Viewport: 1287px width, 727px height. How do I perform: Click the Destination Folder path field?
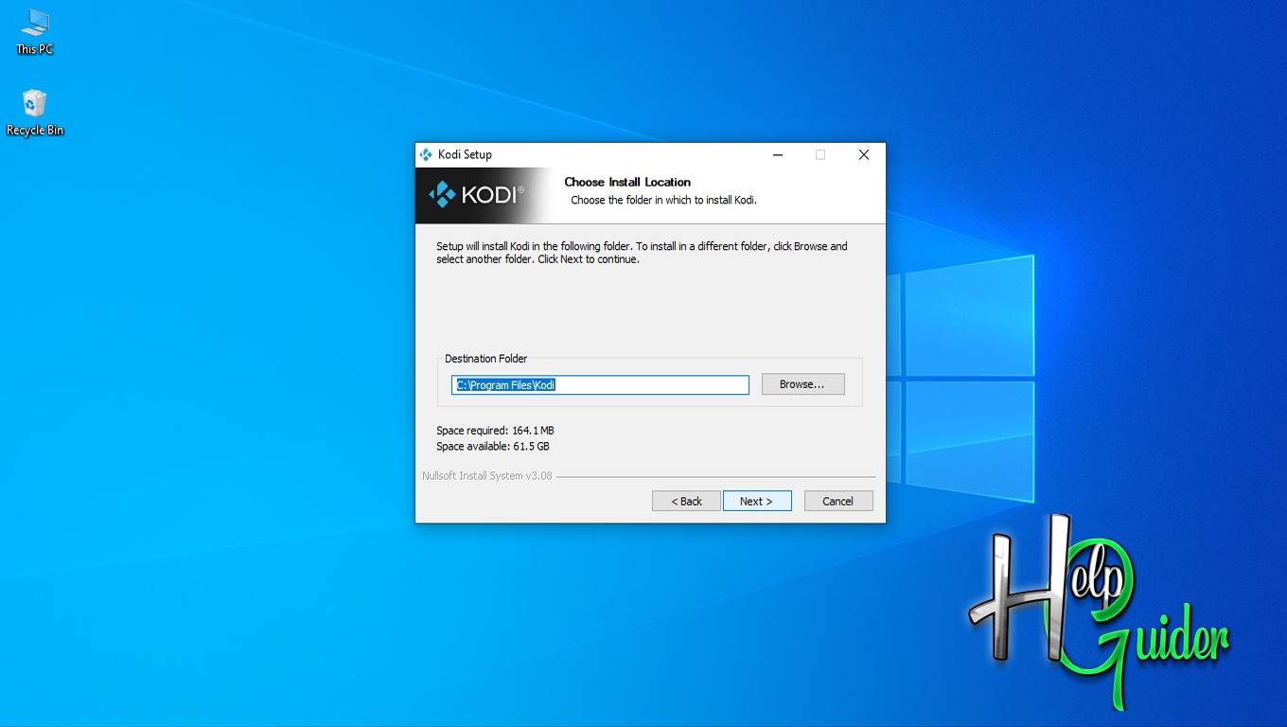[x=600, y=385]
